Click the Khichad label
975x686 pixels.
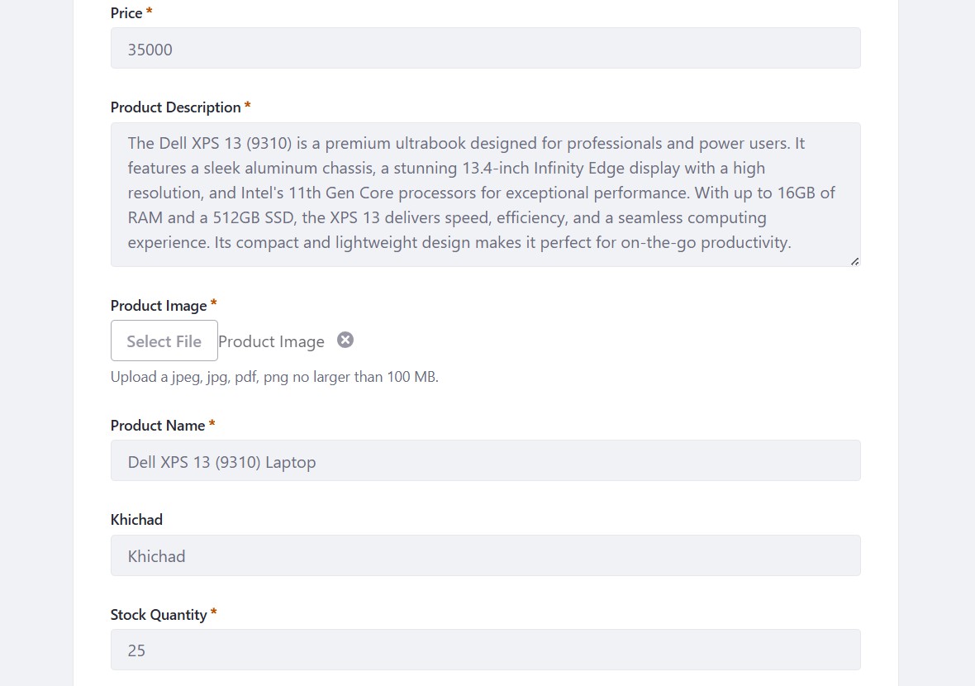[x=137, y=520]
